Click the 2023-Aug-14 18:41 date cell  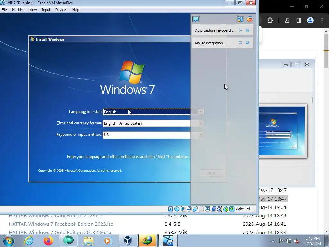264,224
